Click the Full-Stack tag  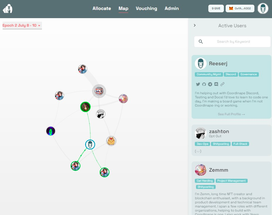pyautogui.click(x=240, y=144)
